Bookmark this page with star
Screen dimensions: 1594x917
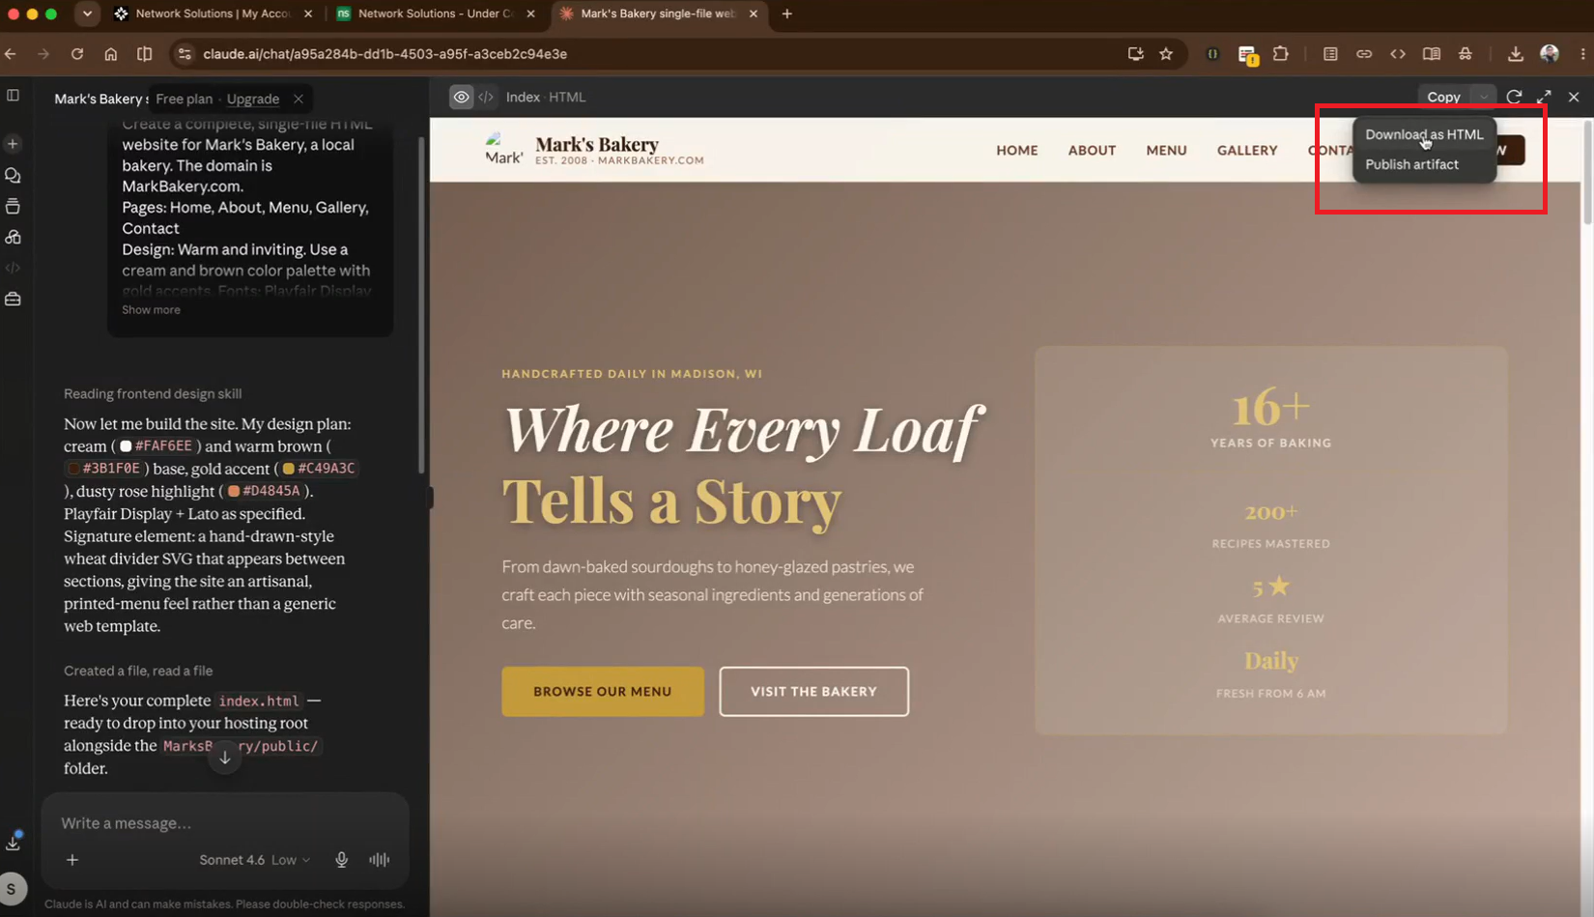(1166, 54)
